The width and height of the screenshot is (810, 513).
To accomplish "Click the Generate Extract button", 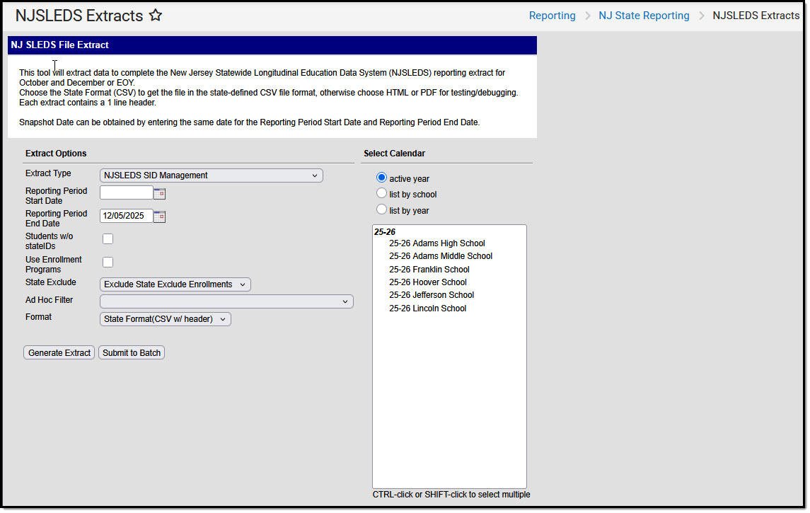I will tap(59, 352).
